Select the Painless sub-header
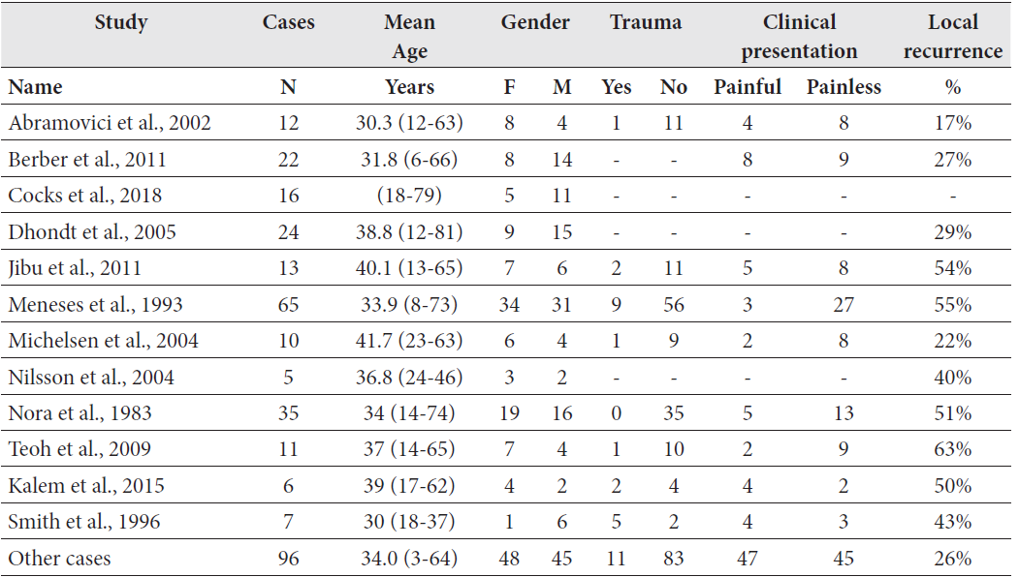The height and width of the screenshot is (577, 1019). tap(844, 87)
